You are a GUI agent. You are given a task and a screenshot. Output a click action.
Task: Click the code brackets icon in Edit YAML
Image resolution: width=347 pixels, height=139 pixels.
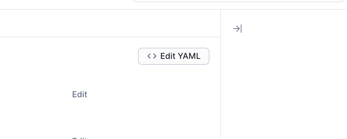coord(152,56)
